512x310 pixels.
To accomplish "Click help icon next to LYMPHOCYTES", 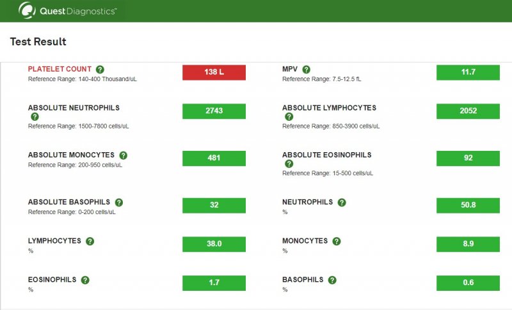I will [90, 241].
